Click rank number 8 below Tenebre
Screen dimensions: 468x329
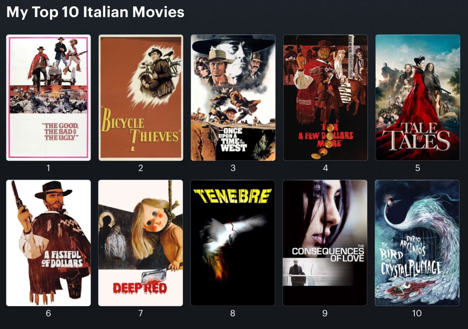click(233, 313)
